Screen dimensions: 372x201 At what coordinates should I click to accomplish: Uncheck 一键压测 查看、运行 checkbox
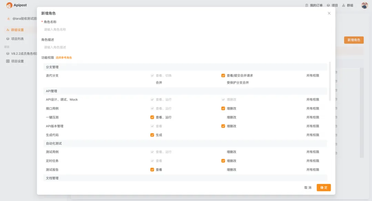pyautogui.click(x=152, y=117)
